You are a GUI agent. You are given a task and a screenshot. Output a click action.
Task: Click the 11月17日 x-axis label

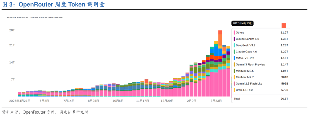[x=143, y=101]
